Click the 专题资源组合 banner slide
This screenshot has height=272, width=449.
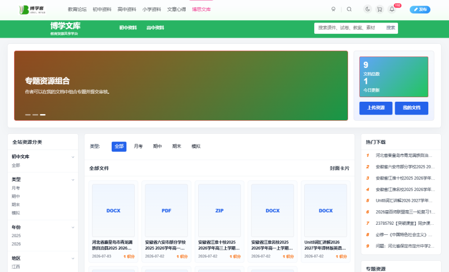click(181, 85)
